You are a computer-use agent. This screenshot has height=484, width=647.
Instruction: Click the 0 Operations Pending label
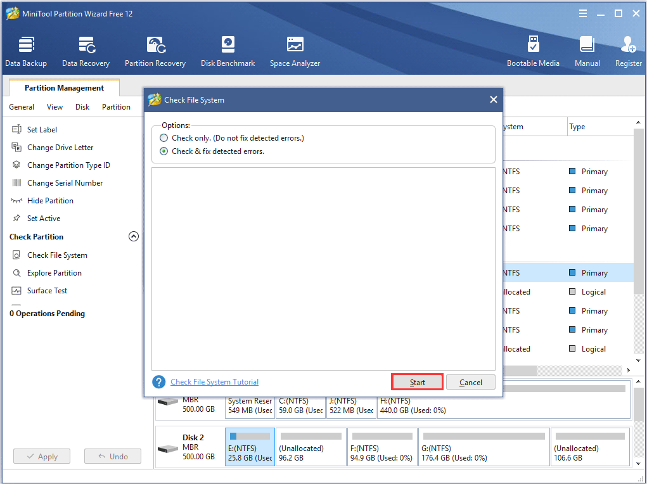(47, 314)
